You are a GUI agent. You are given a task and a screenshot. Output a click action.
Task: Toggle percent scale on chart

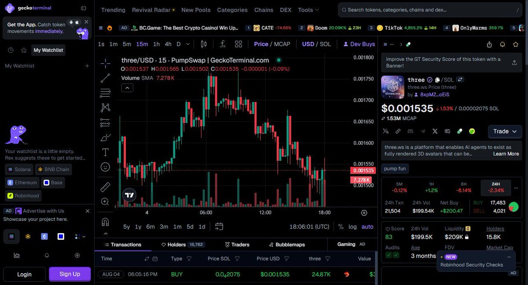pos(341,227)
